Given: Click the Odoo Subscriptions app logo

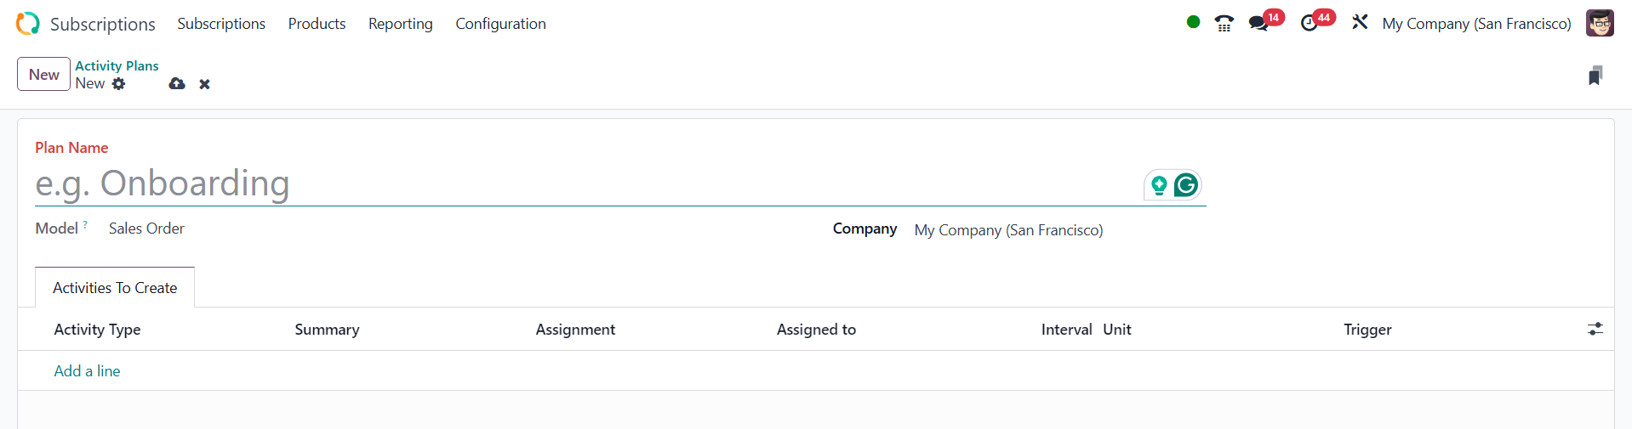Looking at the screenshot, I should pos(28,24).
